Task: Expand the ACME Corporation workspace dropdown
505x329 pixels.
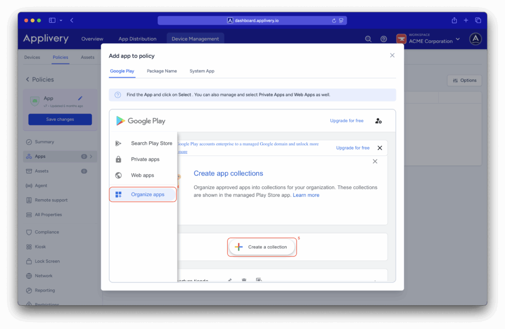Action: pyautogui.click(x=457, y=39)
